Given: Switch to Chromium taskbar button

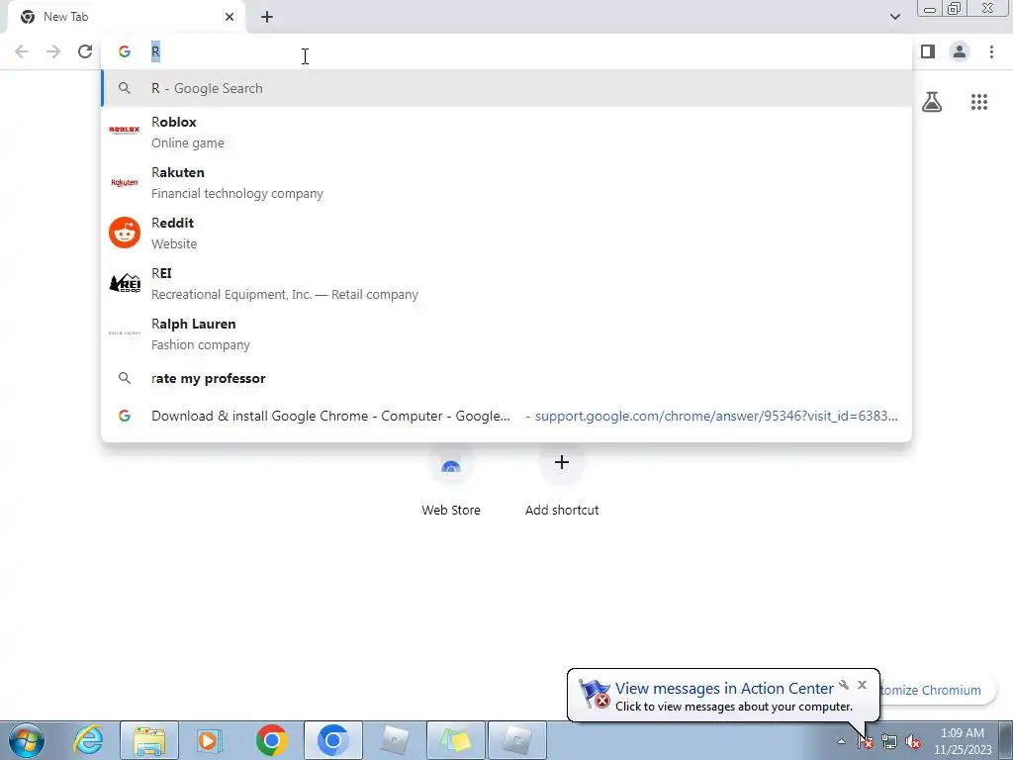Looking at the screenshot, I should tap(332, 740).
